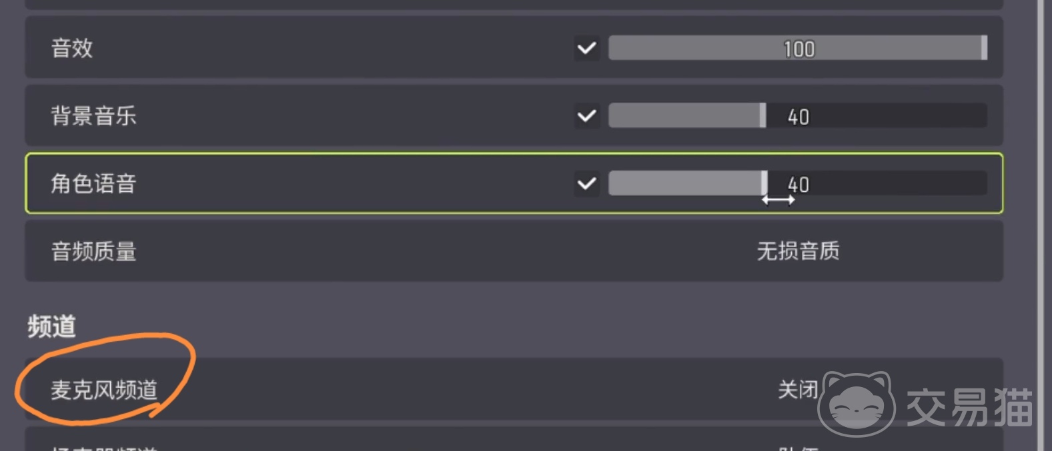Click the 频道 section heading
1052x451 pixels.
[x=52, y=326]
